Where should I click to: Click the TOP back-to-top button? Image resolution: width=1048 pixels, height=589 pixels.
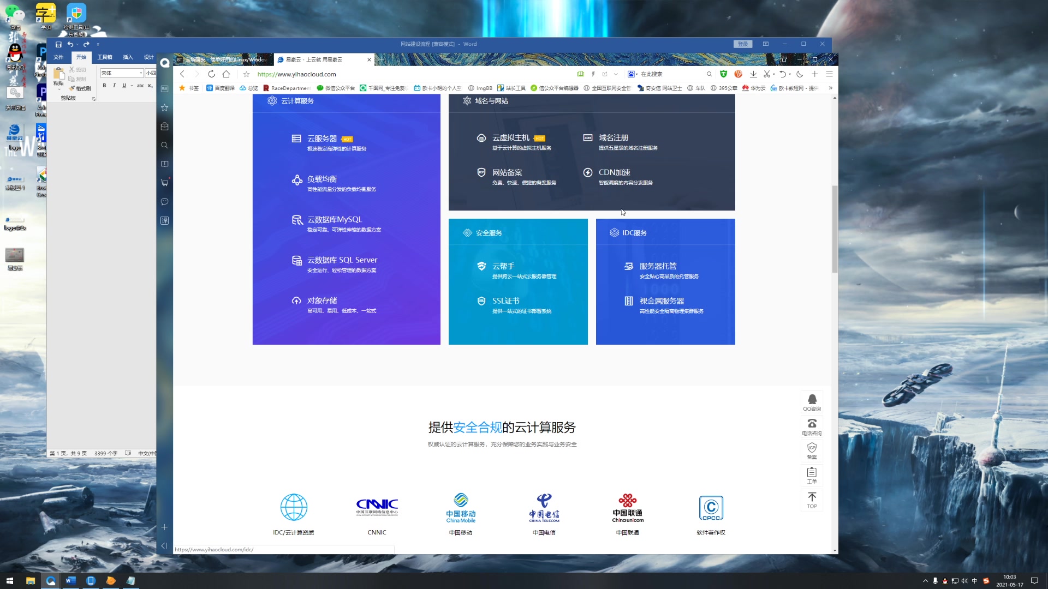coord(812,500)
